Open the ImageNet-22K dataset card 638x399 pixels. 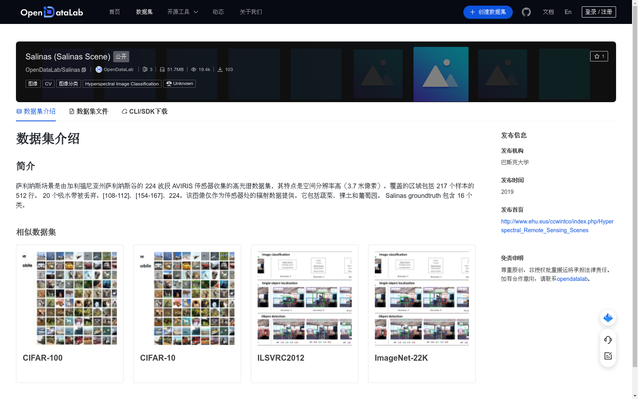click(x=422, y=314)
